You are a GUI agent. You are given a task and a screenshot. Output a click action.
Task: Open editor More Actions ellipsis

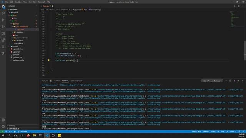pyautogui.click(x=243, y=6)
